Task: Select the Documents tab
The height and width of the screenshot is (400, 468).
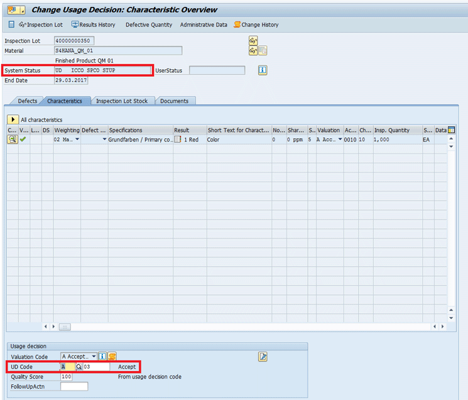Action: click(x=174, y=101)
